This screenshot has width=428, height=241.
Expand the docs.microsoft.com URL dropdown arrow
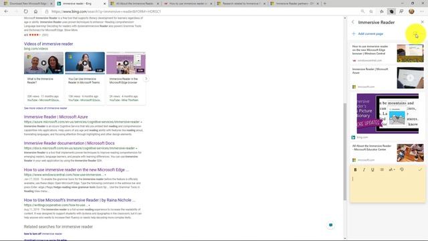click(136, 149)
